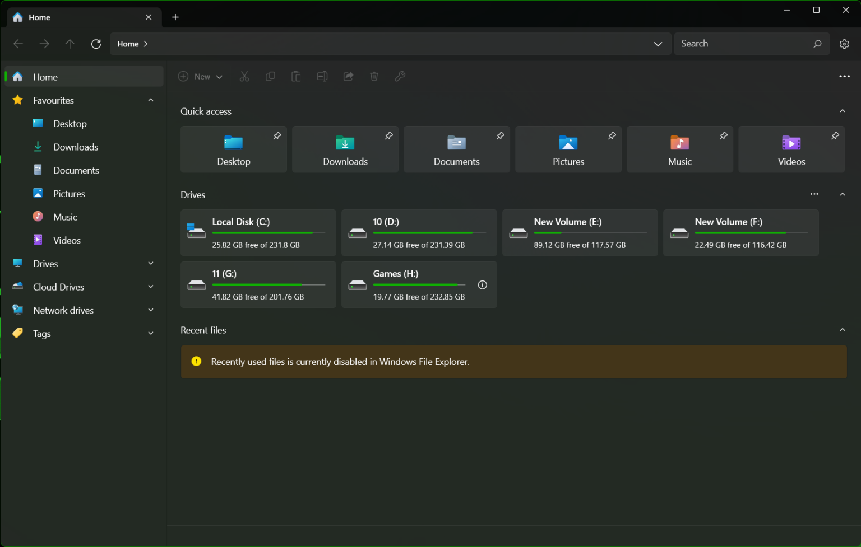Screen dimensions: 861x547
Task: Open the New item dropdown chevron
Action: coord(220,76)
